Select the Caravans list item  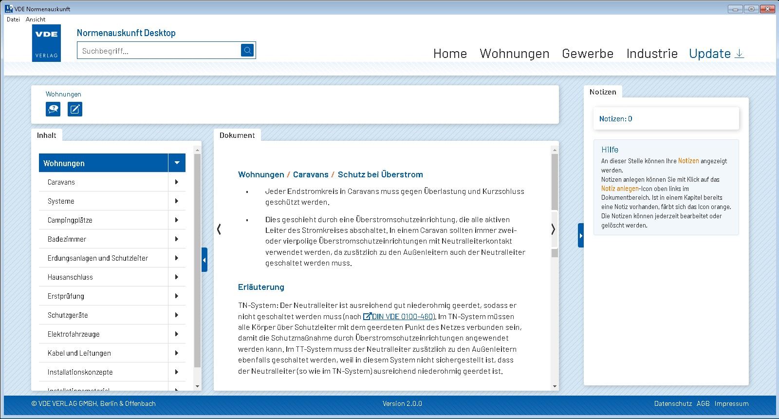[x=104, y=182]
